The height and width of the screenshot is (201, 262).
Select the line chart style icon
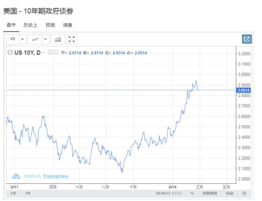click(35, 39)
